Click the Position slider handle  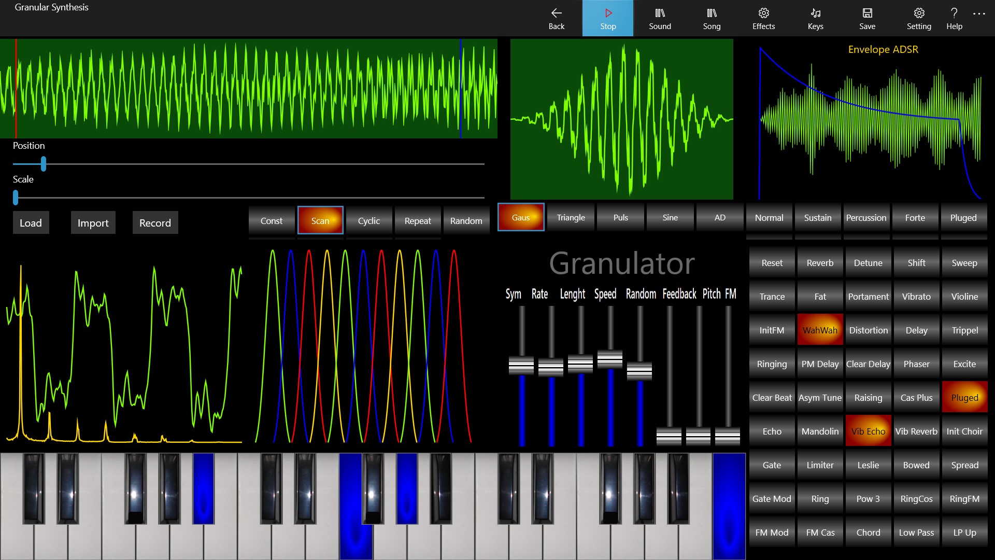tap(44, 164)
